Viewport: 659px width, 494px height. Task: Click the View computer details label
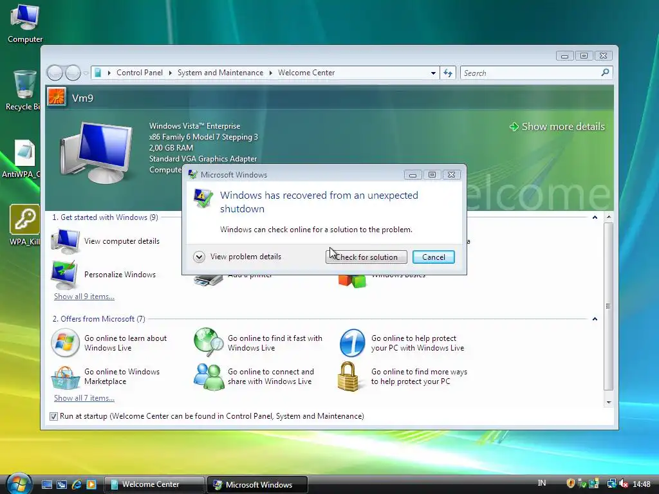click(122, 241)
